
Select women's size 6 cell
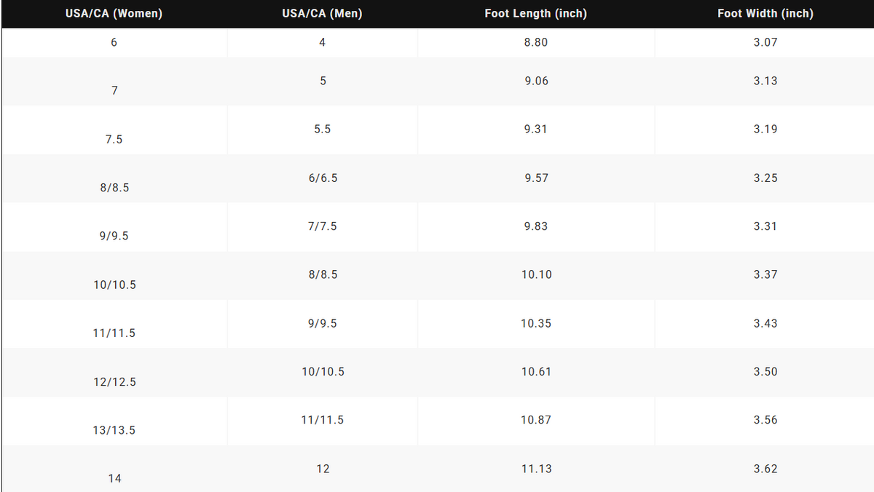(x=114, y=42)
